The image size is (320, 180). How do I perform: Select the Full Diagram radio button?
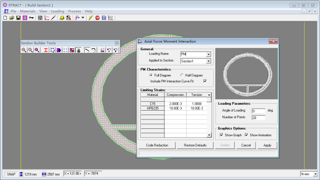pos(151,75)
